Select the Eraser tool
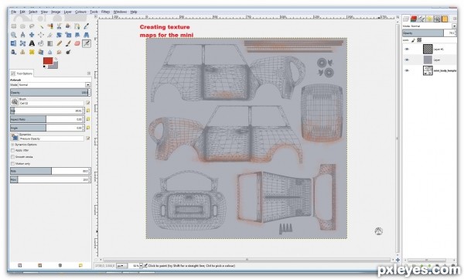 click(77, 43)
